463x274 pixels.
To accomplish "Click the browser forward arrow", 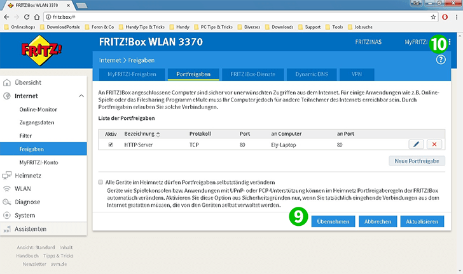I will [17, 17].
